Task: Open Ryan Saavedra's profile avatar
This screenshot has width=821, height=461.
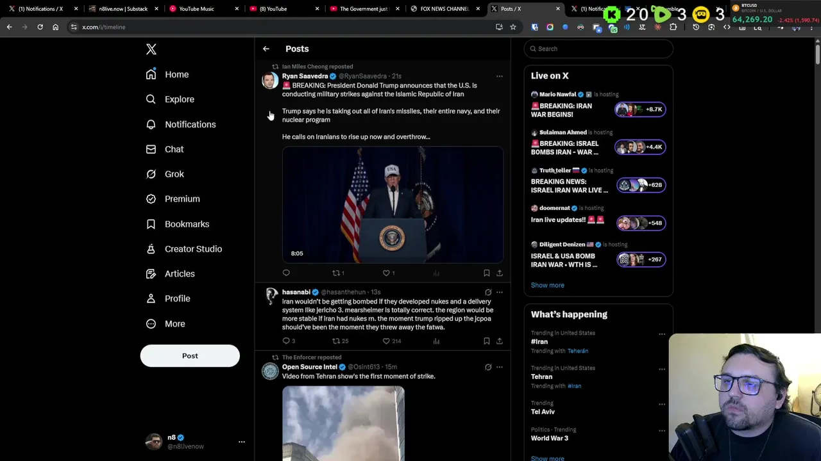Action: 270,80
